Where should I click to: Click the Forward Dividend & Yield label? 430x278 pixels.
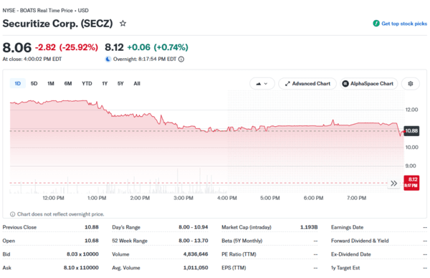pyautogui.click(x=360, y=241)
